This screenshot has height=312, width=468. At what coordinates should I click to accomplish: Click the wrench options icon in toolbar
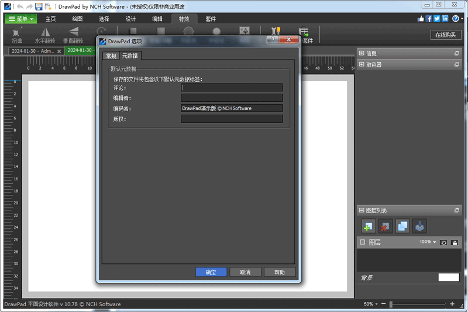tap(276, 31)
